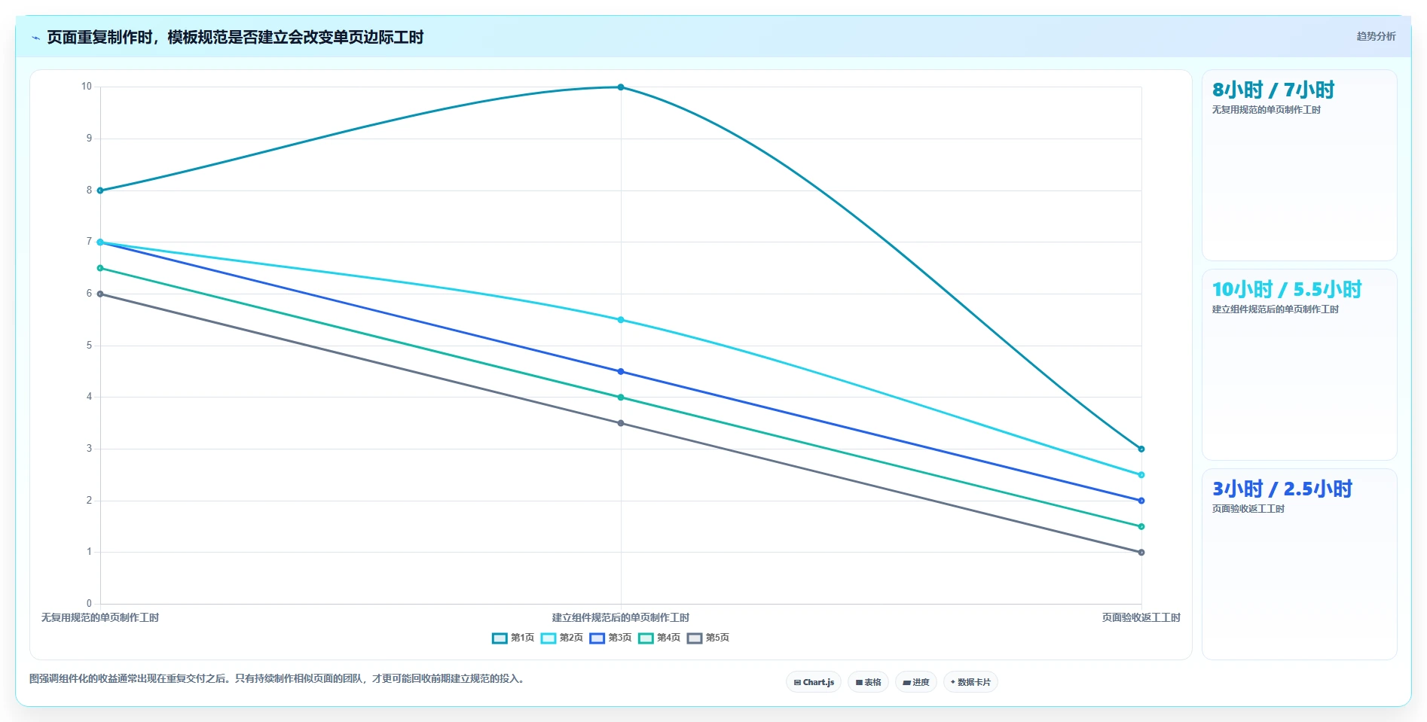Click the 第5页 legend label text

click(717, 638)
